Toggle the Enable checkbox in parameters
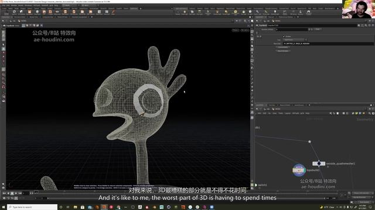 click(284, 36)
